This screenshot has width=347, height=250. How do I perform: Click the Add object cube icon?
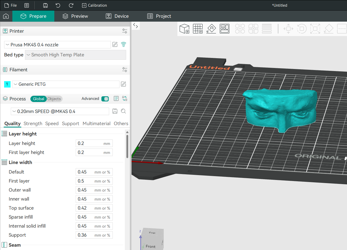click(184, 29)
